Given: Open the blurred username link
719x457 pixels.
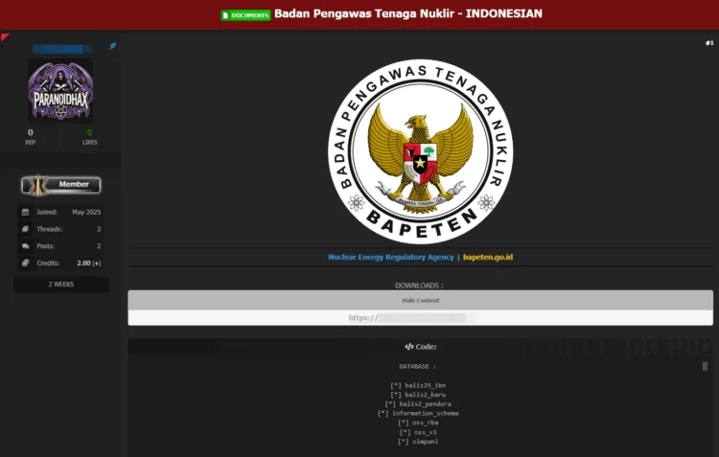Looking at the screenshot, I should 62,49.
